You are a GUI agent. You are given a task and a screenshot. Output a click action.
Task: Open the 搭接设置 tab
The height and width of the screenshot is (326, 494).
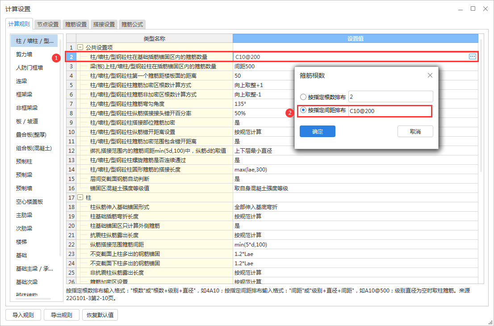104,24
